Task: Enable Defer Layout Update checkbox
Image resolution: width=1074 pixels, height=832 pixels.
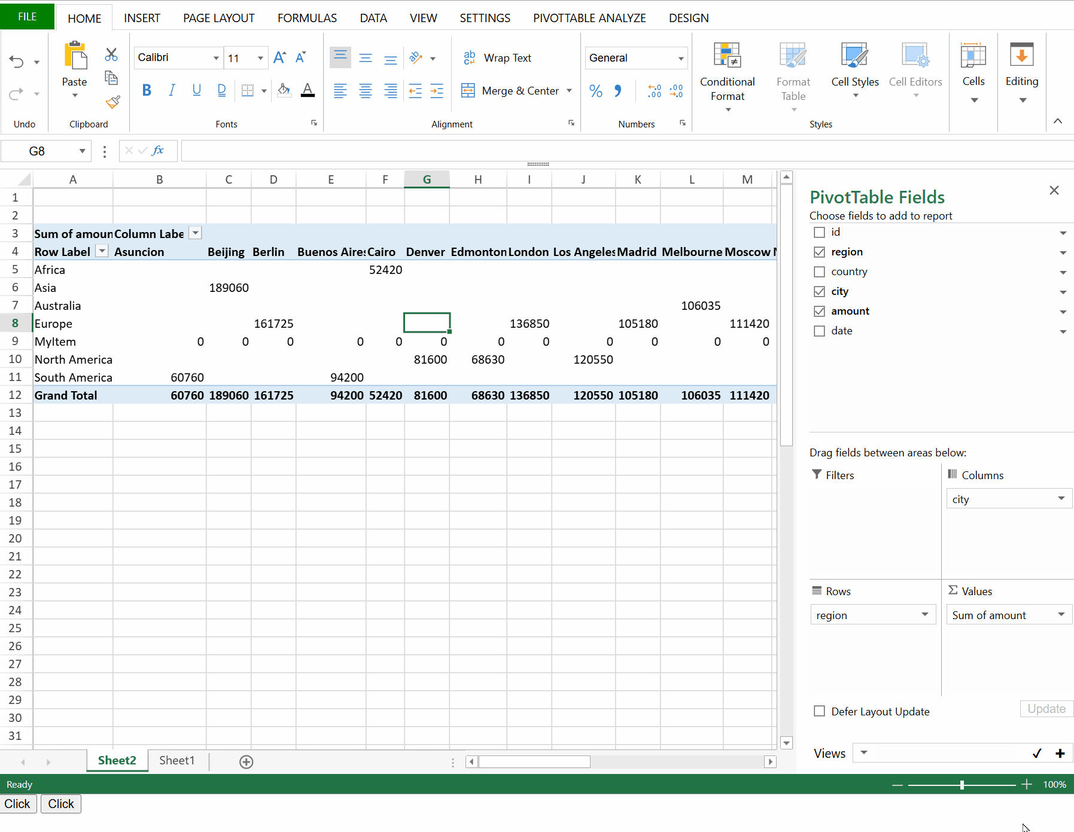Action: pos(819,711)
